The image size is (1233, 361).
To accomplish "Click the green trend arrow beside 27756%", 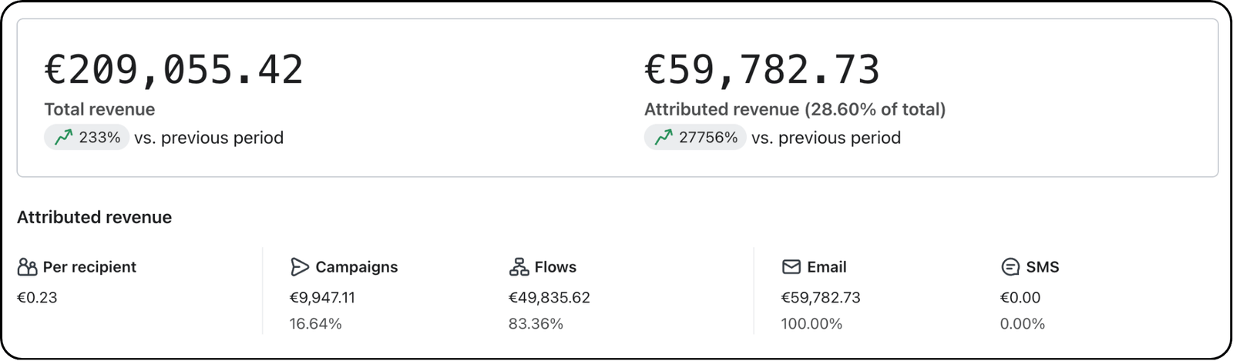I will pos(664,137).
